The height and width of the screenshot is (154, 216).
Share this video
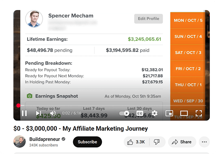coord(182,142)
